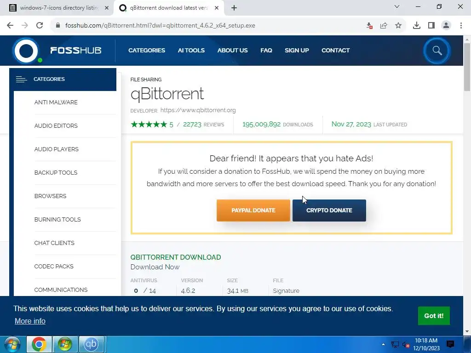Select AUDIO EDITORS category in sidebar
Screen dimensions: 471x353
click(56, 126)
